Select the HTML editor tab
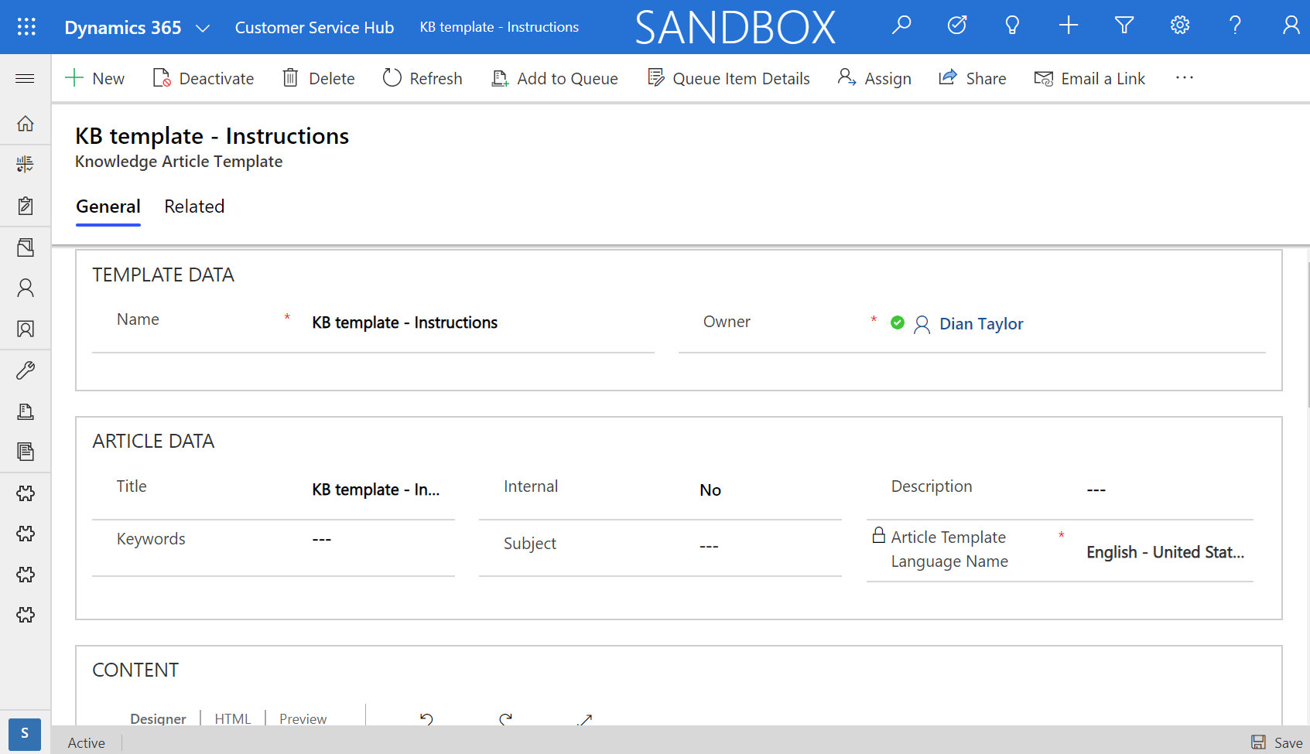Screen dimensions: 1310x754 click(232, 718)
